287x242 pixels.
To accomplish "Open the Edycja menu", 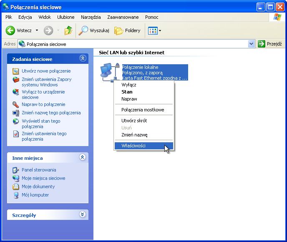I will click(25, 17).
